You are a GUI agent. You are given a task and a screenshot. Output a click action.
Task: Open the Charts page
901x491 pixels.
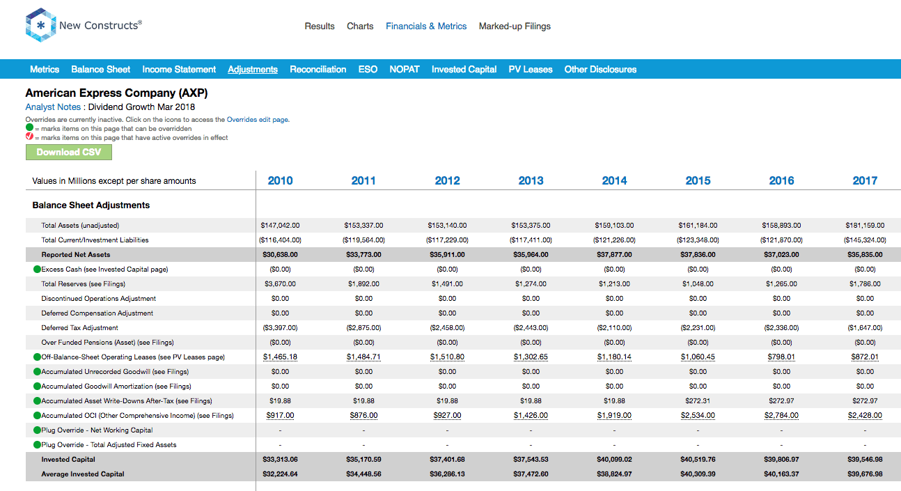[x=360, y=26]
